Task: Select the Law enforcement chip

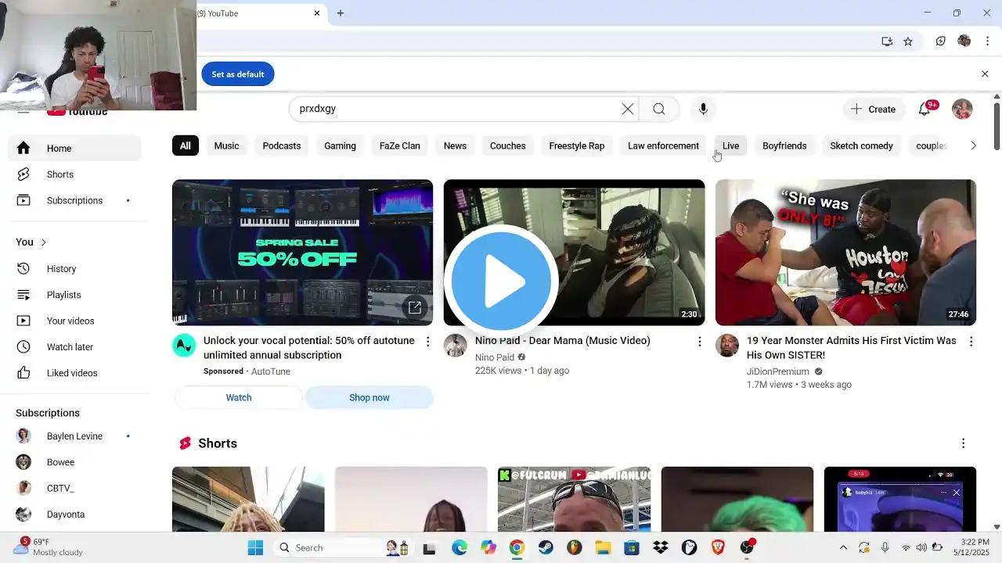Action: click(x=663, y=145)
